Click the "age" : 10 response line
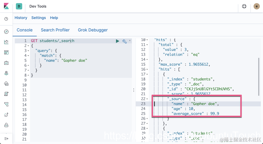263x144 pixels. click(x=183, y=109)
